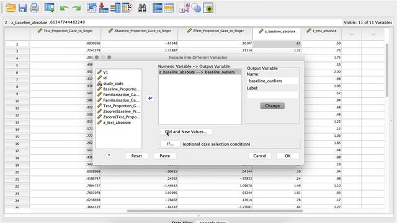Open Old and New Values dialog
397x223 pixels.
[186, 132]
